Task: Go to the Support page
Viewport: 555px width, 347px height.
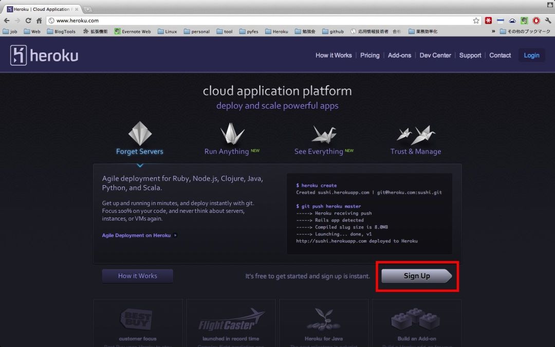Action: (x=470, y=55)
